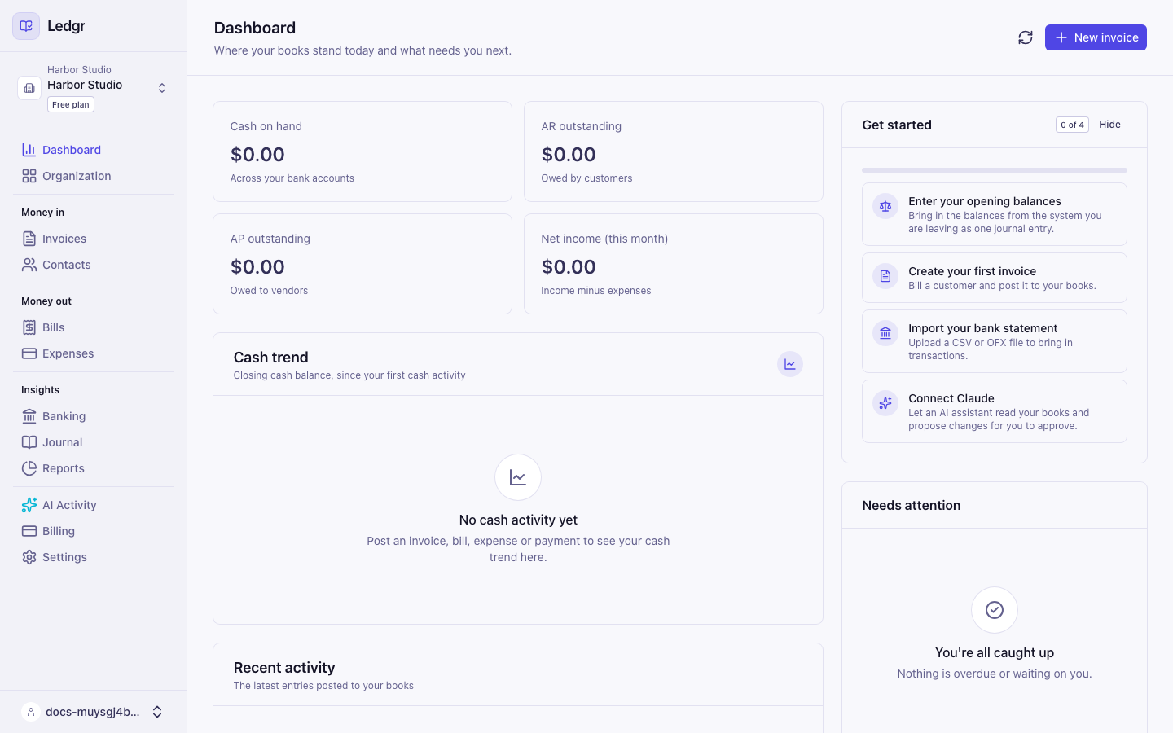The width and height of the screenshot is (1173, 733).
Task: Select the Net income (this month) card
Action: [674, 264]
